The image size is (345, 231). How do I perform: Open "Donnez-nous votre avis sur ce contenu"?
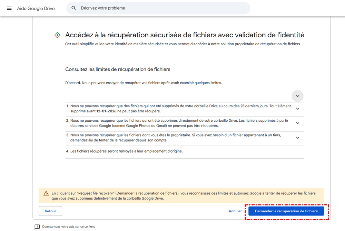click(69, 227)
